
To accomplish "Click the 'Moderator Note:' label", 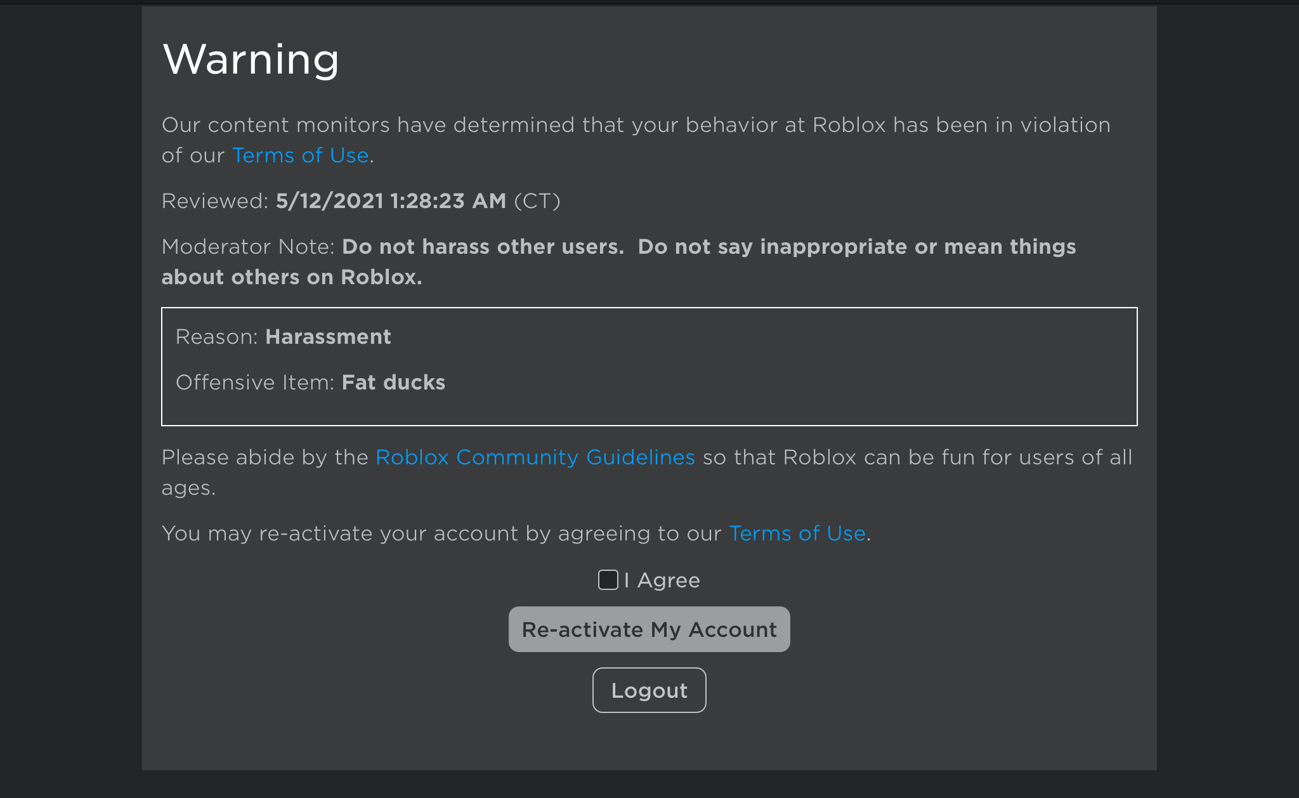I will (x=248, y=247).
